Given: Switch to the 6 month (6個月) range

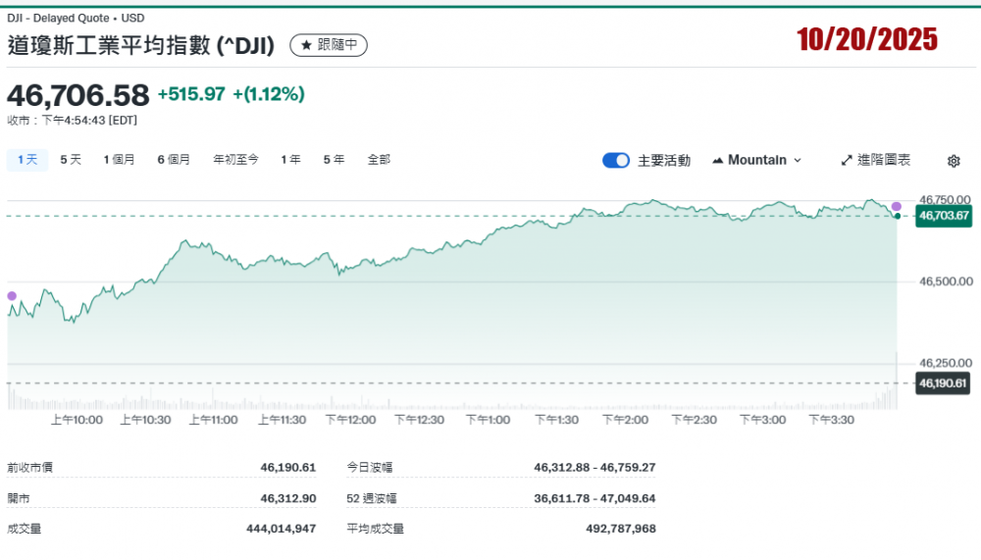Looking at the screenshot, I should 174,159.
